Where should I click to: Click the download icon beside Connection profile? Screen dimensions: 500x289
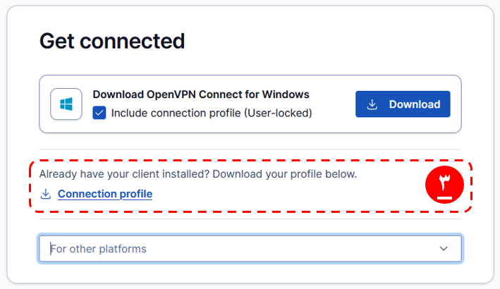(46, 194)
